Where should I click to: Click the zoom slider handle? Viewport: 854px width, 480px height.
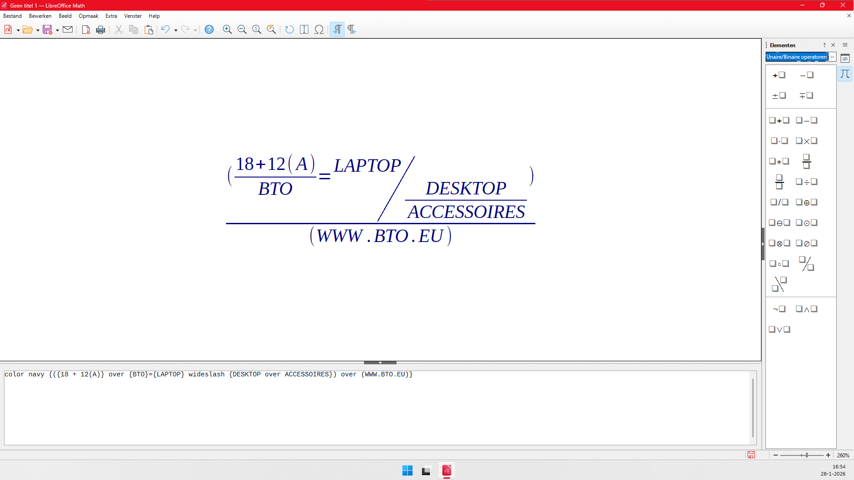(806, 455)
